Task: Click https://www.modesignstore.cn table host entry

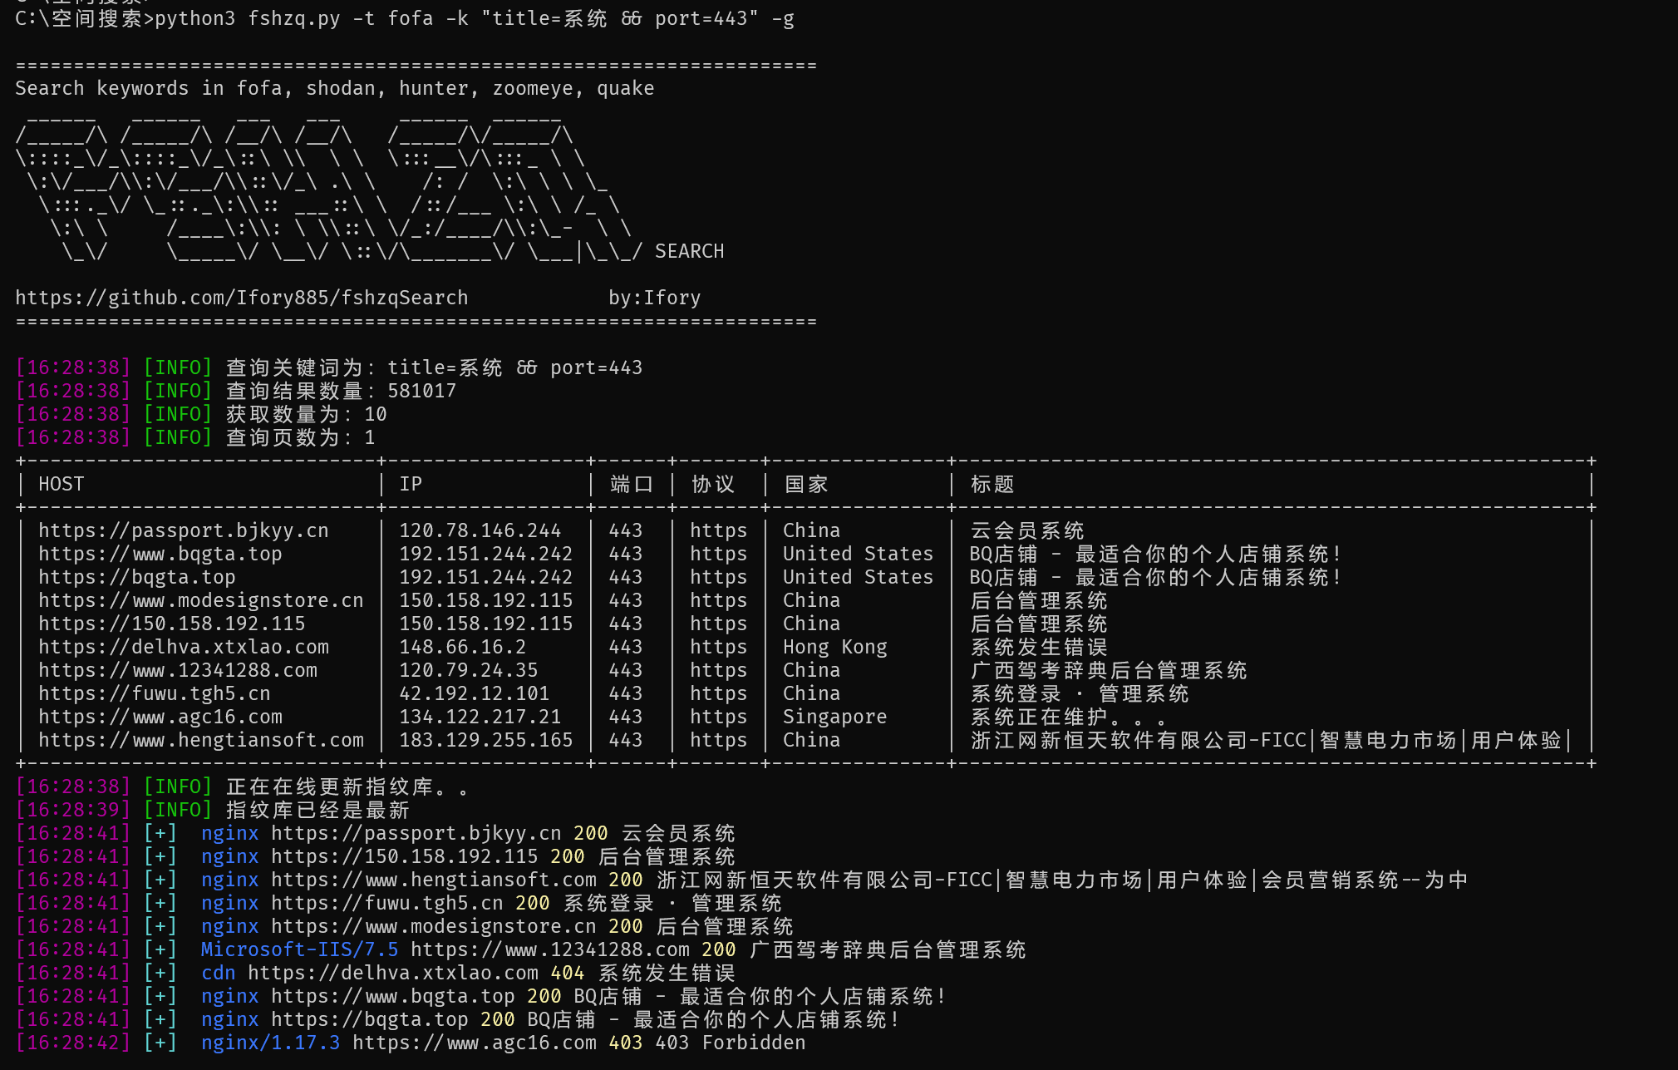Action: (200, 600)
